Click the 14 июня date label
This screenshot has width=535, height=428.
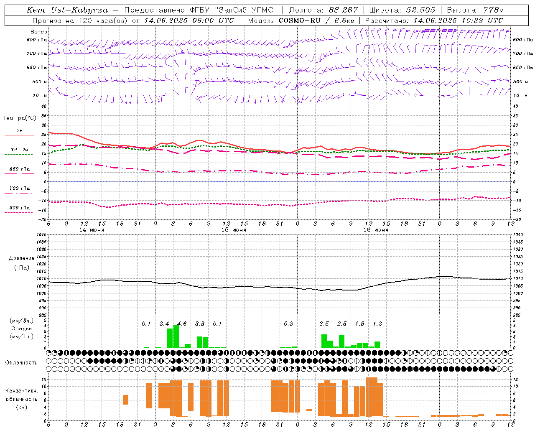pos(92,230)
